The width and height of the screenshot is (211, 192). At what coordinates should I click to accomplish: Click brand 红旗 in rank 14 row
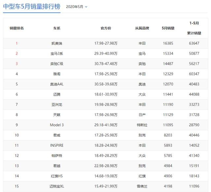pyautogui.click(x=142, y=176)
